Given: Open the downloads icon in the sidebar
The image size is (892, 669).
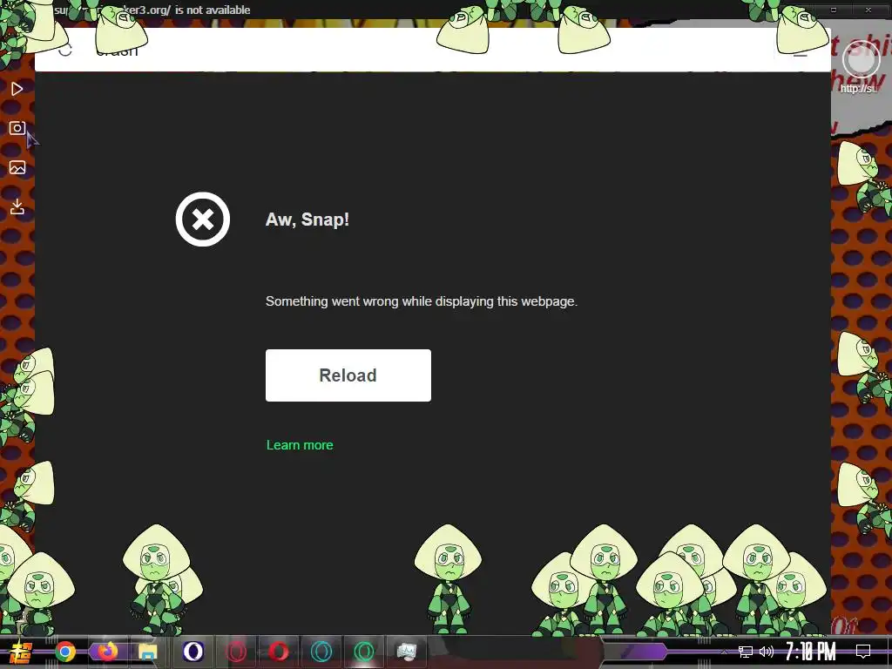Looking at the screenshot, I should pos(17,206).
